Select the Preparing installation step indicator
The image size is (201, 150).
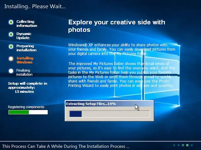(x=11, y=47)
